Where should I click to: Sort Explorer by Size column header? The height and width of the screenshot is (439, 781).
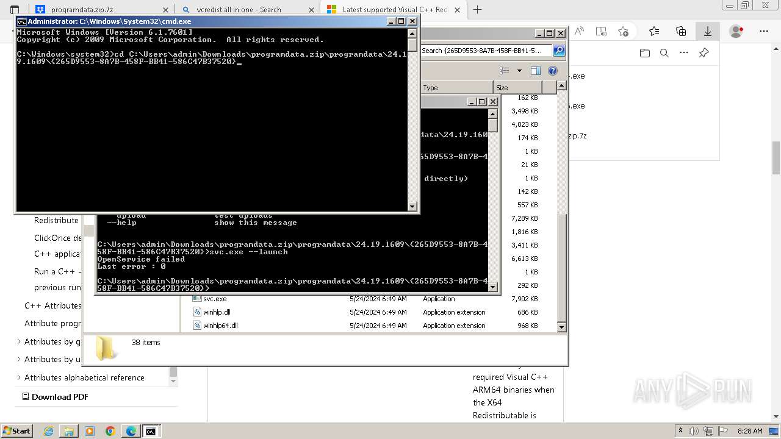(x=517, y=88)
